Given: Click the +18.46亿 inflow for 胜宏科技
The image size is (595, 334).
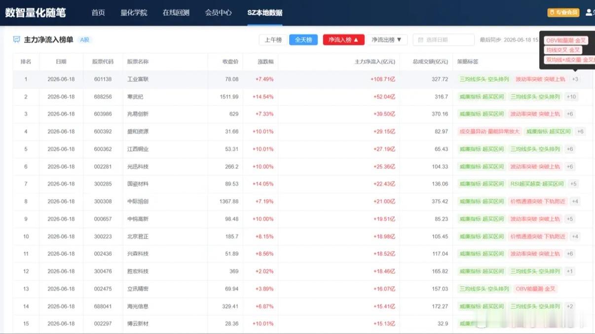Looking at the screenshot, I should (x=384, y=271).
